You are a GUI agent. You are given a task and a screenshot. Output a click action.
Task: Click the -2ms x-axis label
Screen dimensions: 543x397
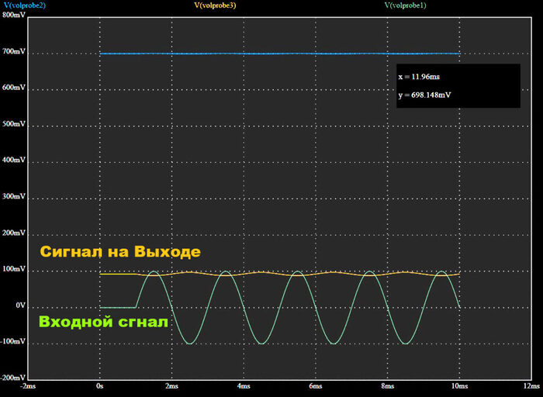click(x=28, y=386)
